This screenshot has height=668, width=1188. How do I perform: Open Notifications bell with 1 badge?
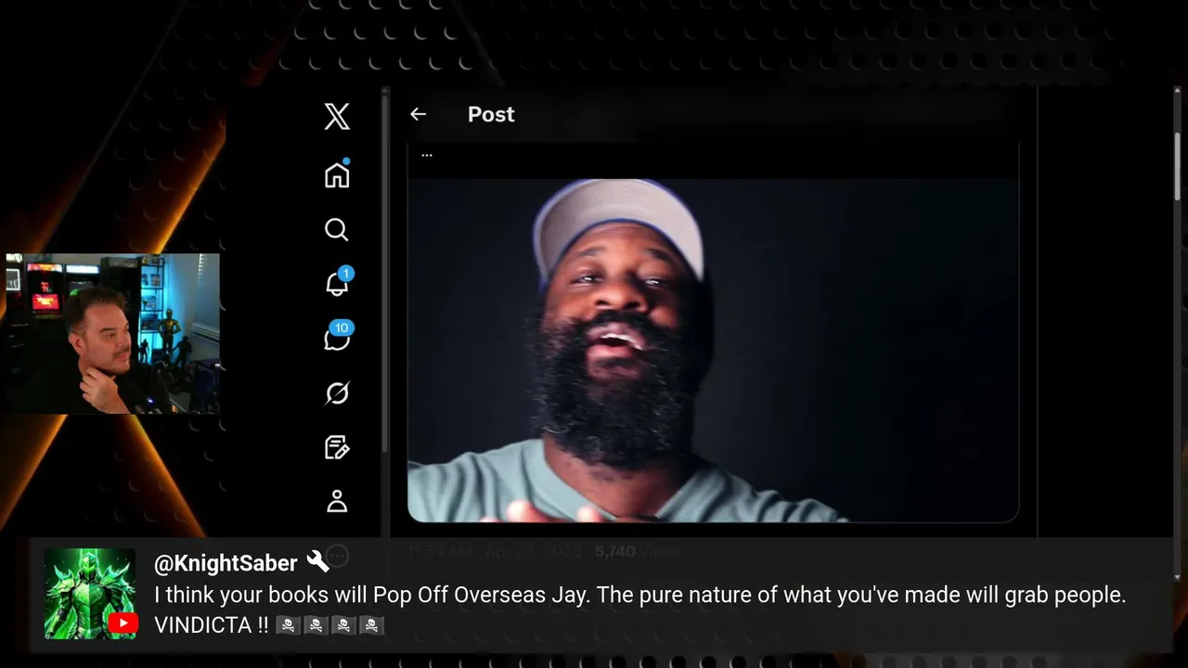tap(339, 281)
